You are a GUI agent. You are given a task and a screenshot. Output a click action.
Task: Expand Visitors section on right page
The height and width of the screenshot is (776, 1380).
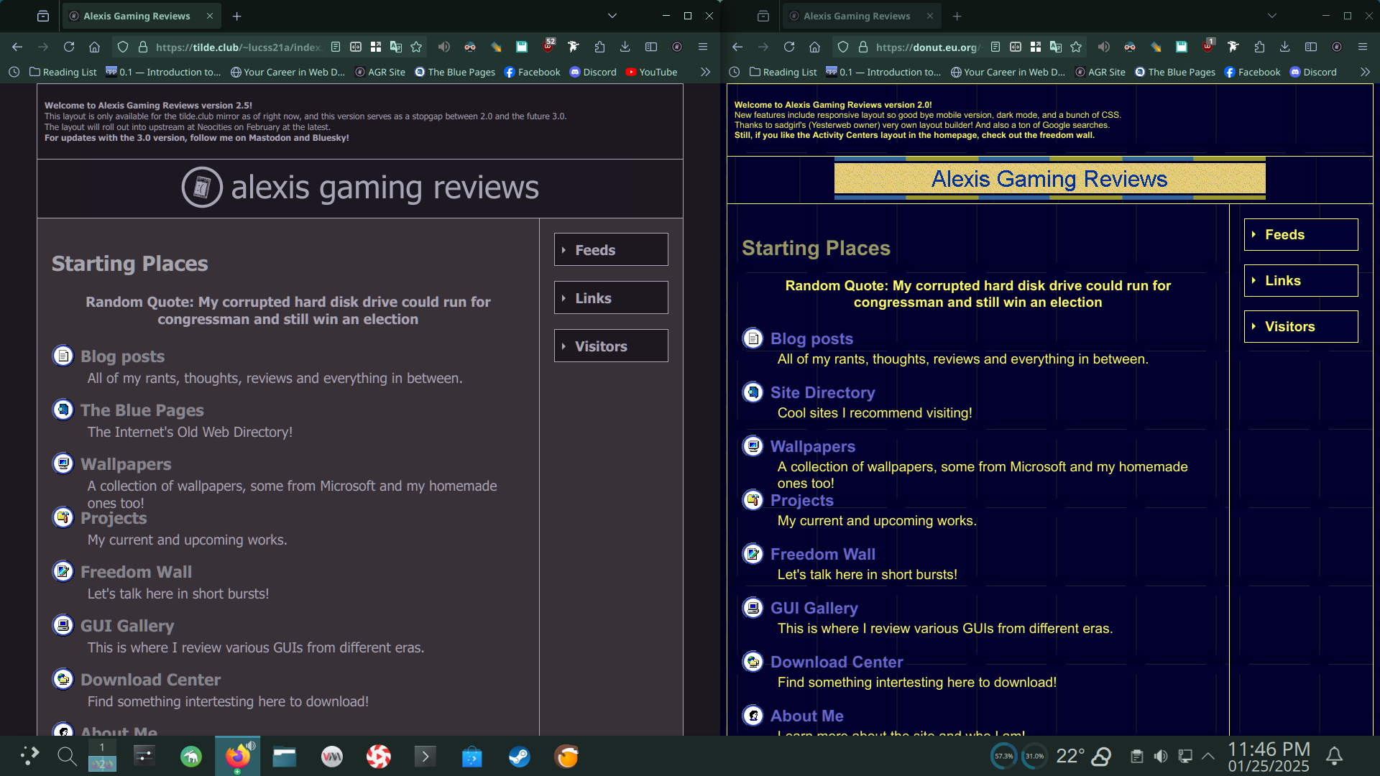pos(1301,326)
